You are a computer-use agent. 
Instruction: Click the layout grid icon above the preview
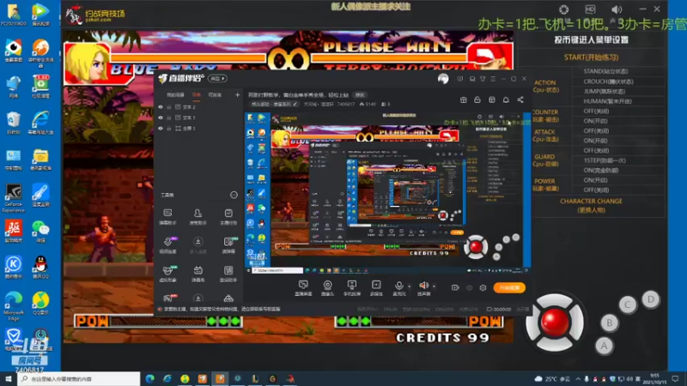[491, 100]
